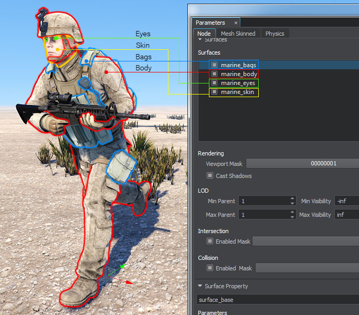Toggle the marine_bags surface checkbox

tap(214, 65)
